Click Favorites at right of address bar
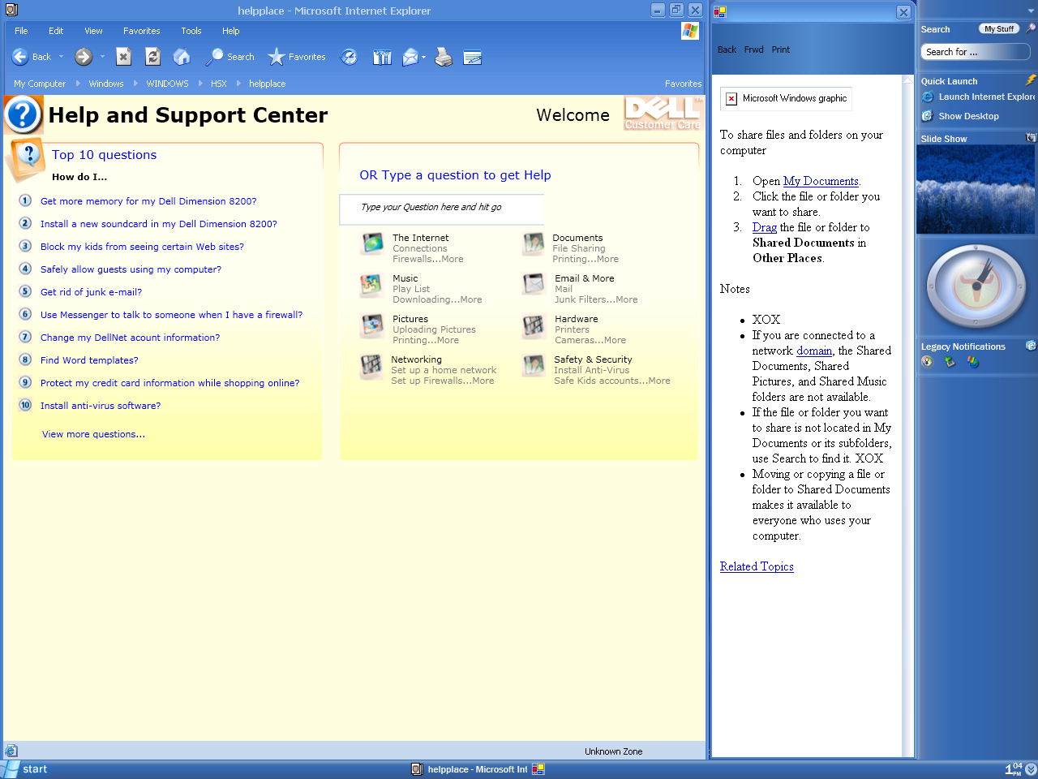The image size is (1038, 779). [x=683, y=84]
